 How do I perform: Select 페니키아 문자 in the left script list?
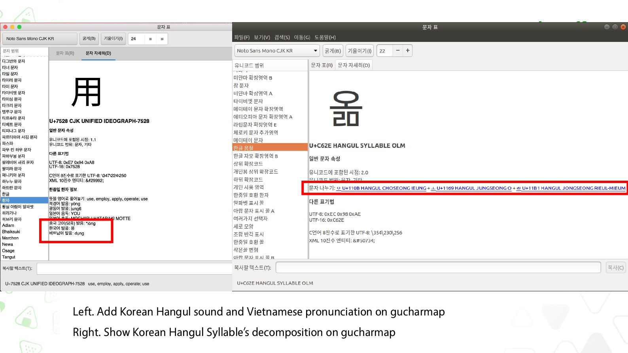[24, 175]
